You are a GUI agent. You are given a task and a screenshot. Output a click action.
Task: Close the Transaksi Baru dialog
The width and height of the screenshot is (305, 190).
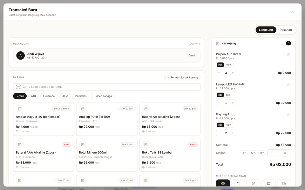coord(292,12)
